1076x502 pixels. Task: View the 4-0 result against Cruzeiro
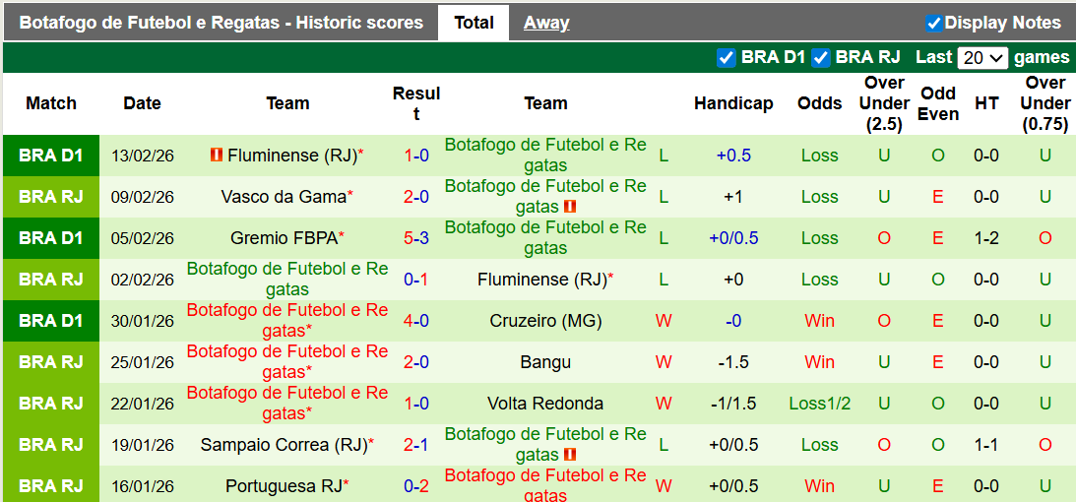point(415,321)
